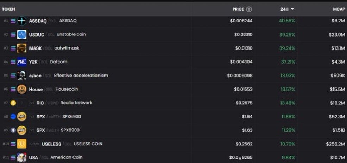
Task: Click the Ethereum chain icon on SPX row nine
Action: [13, 130]
